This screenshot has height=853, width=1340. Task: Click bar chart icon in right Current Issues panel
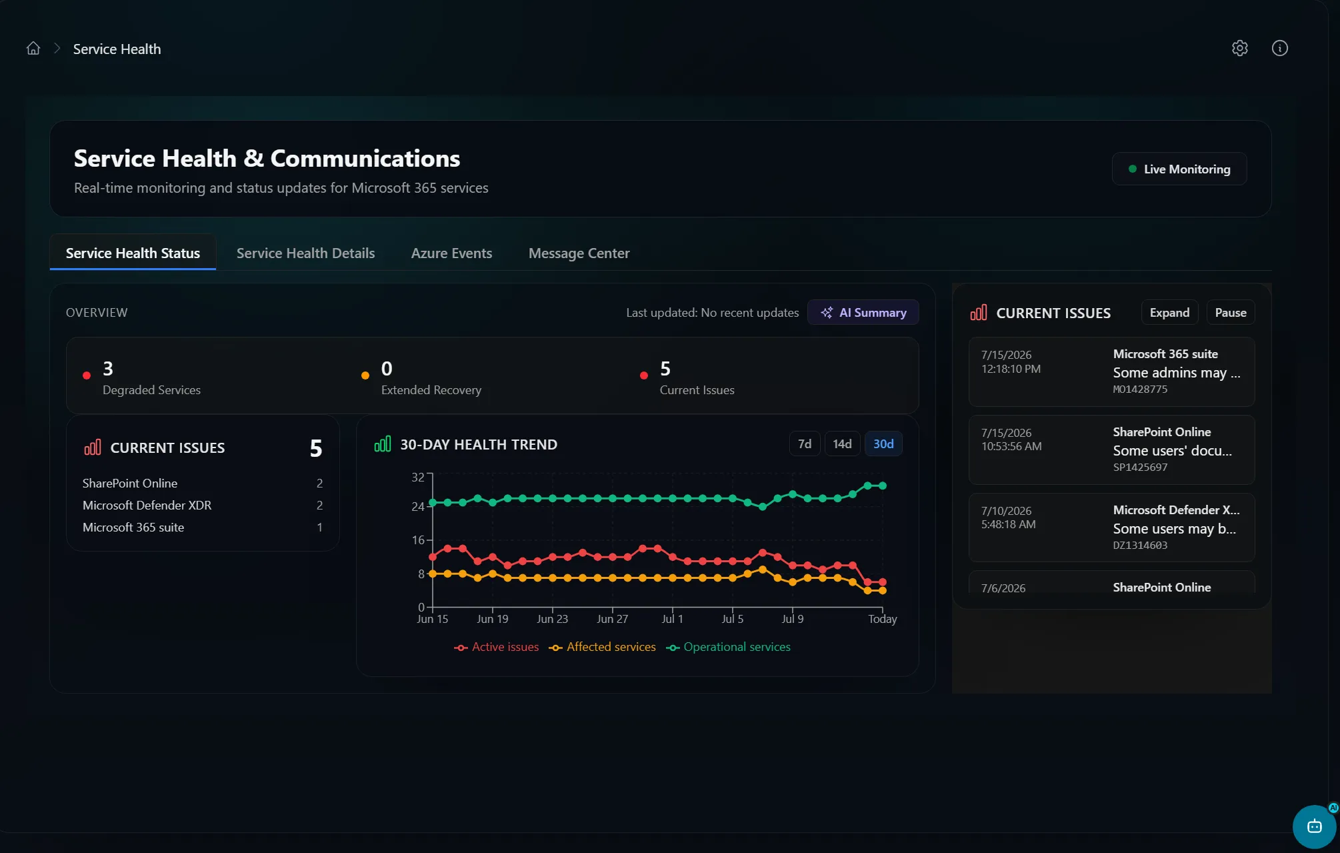click(x=978, y=313)
